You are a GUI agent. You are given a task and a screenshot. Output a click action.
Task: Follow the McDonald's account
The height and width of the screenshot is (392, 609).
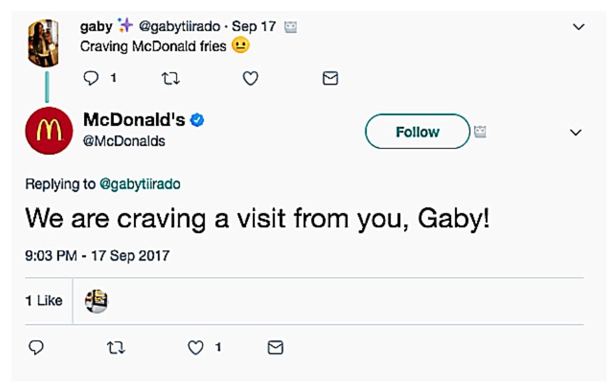coord(417,132)
